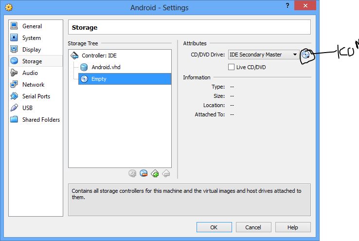Click the Storage disk icon in sidebar
The height and width of the screenshot is (241, 359).
(14, 61)
